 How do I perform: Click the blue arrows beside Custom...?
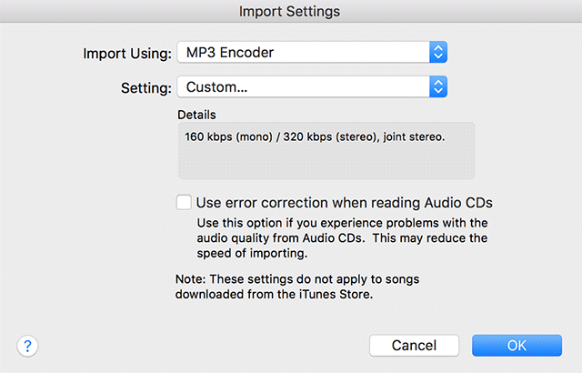[438, 87]
